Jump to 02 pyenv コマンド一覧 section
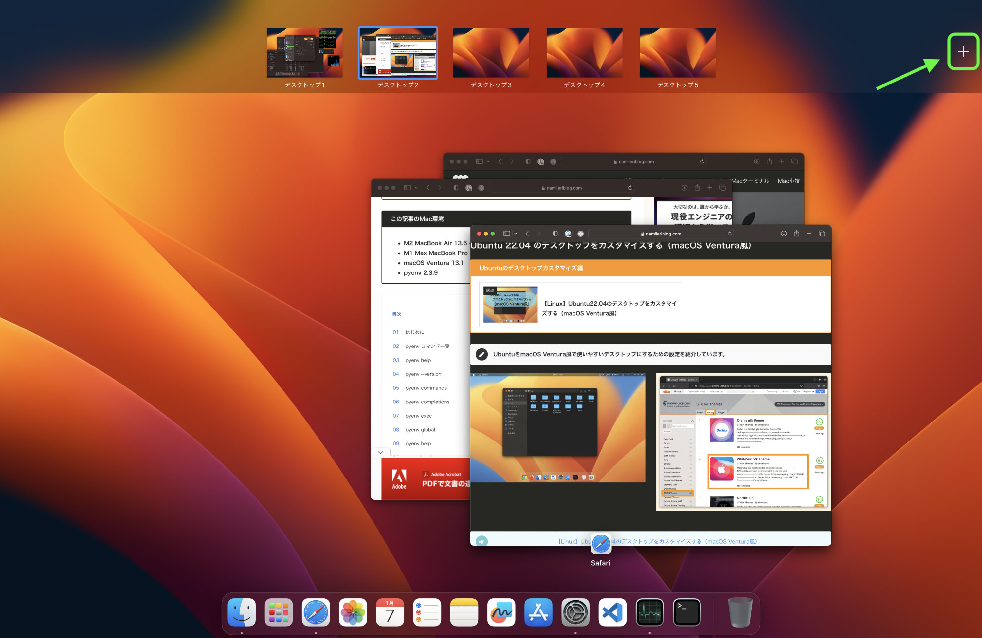The image size is (982, 638). click(421, 346)
